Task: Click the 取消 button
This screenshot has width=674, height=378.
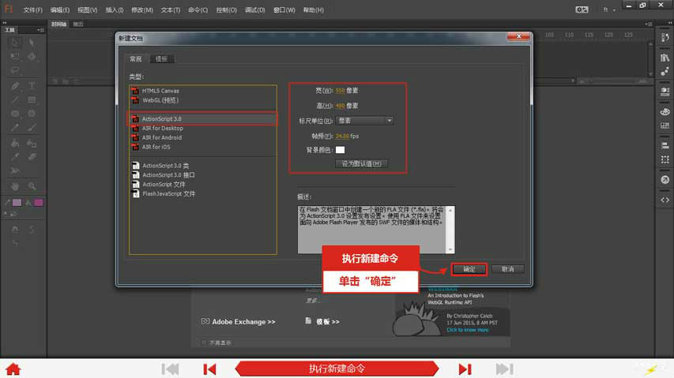Action: coord(507,269)
